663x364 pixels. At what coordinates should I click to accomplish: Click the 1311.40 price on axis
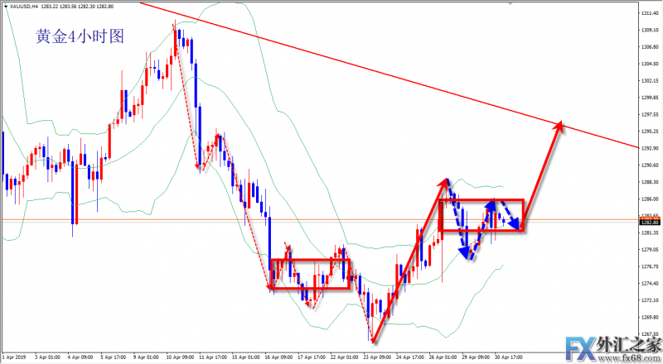pyautogui.click(x=649, y=14)
